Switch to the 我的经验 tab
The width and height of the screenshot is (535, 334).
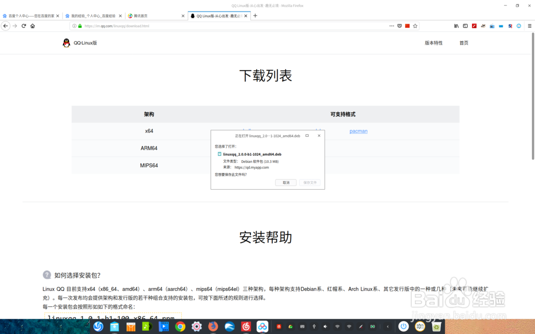[93, 16]
